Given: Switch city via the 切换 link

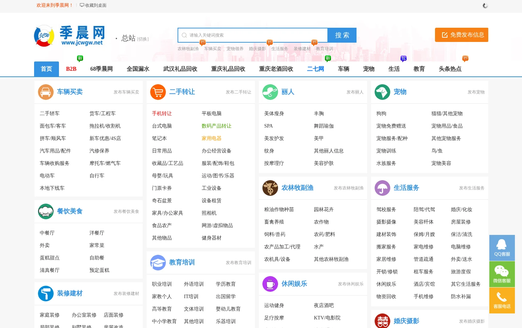Looking at the screenshot, I should [143, 39].
